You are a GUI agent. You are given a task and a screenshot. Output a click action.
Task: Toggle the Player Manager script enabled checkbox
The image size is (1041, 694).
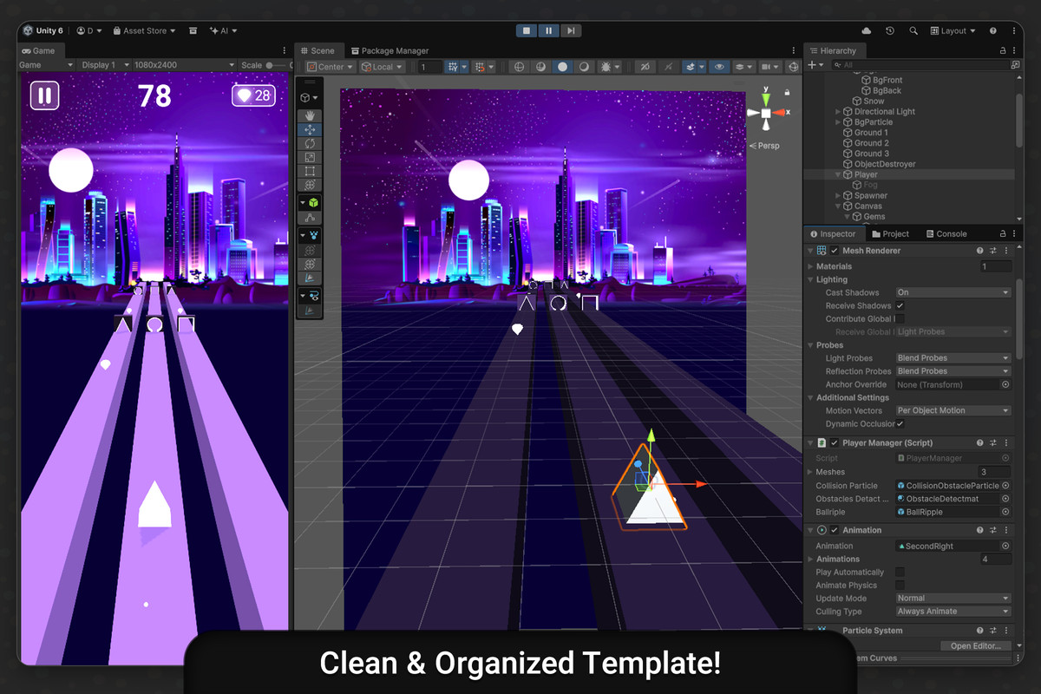pos(834,443)
